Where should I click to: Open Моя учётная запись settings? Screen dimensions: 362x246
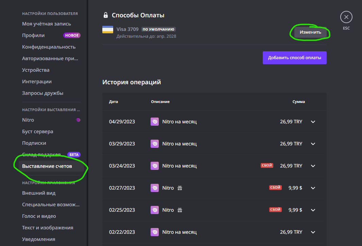[51, 24]
